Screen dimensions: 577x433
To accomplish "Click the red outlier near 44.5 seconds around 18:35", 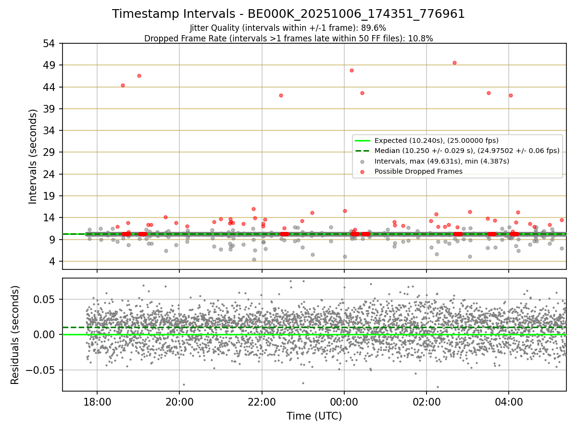I will coord(123,85).
